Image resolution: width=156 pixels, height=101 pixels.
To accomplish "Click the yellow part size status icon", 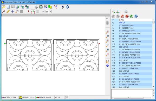I will pyautogui.click(x=20, y=97).
